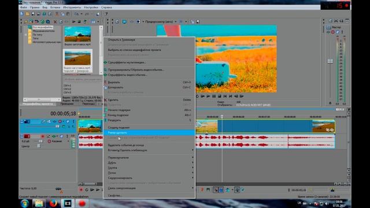Switch to the Переходы tab
Screen dimensions: 370x208
point(88,104)
